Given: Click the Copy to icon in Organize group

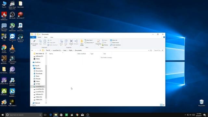Looking at the screenshot, I should (x=66, y=41).
